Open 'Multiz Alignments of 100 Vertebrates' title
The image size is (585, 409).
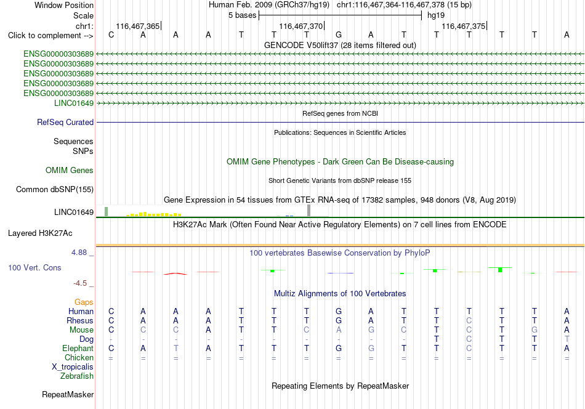340,293
